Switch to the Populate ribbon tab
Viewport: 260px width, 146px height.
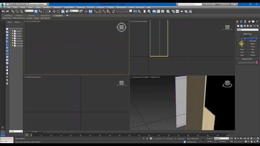click(58, 15)
